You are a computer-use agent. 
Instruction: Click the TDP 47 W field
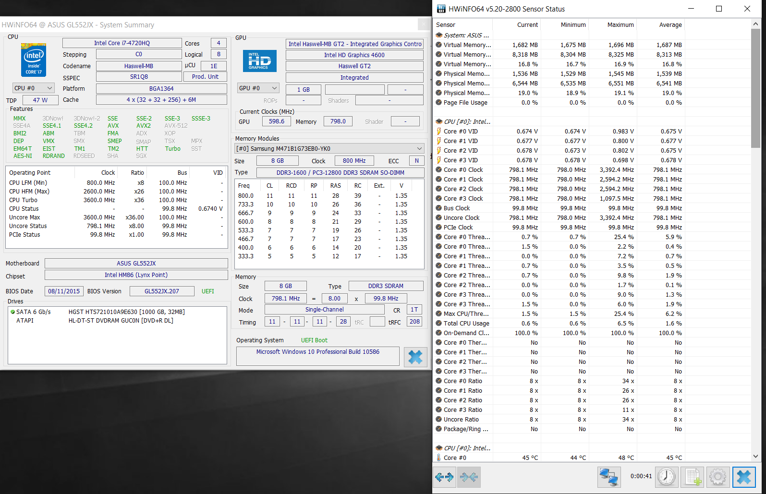tap(40, 100)
